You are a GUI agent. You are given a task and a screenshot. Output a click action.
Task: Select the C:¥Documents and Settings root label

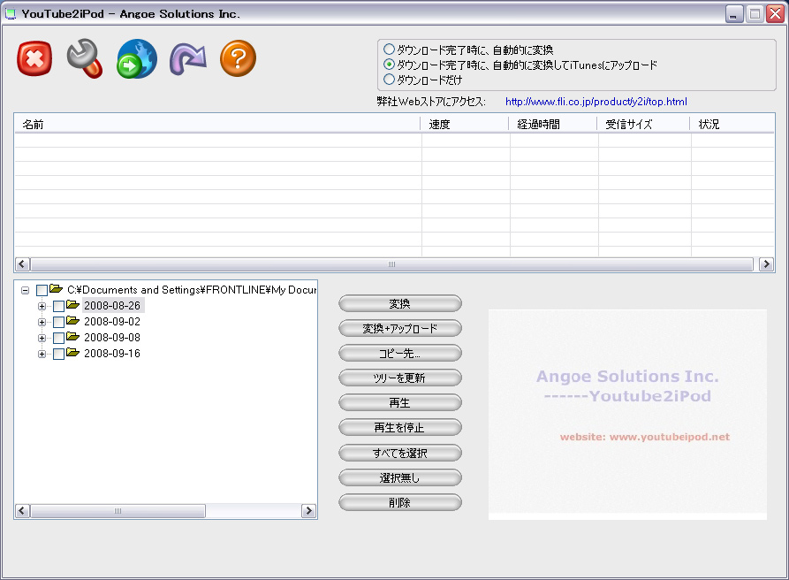192,289
